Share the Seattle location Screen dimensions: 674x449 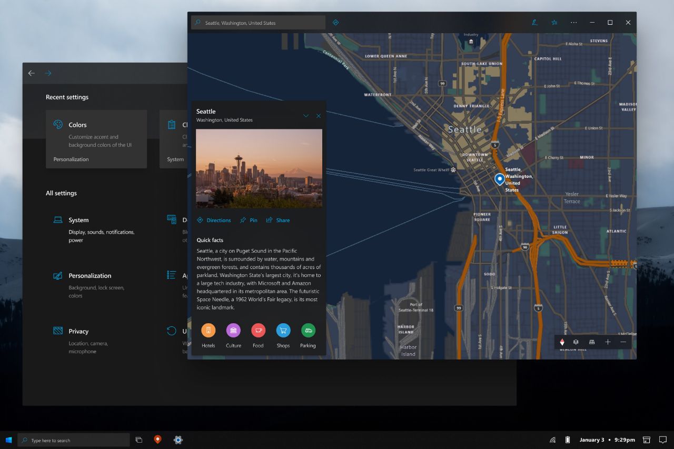click(278, 220)
